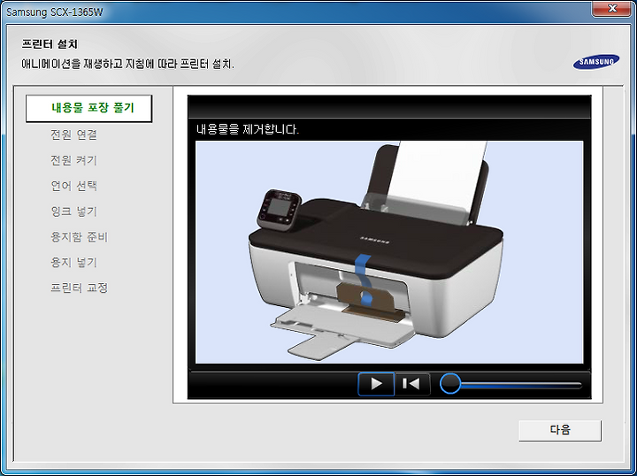This screenshot has width=637, height=476.
Task: Click the animation progress slider handle
Action: click(x=450, y=384)
